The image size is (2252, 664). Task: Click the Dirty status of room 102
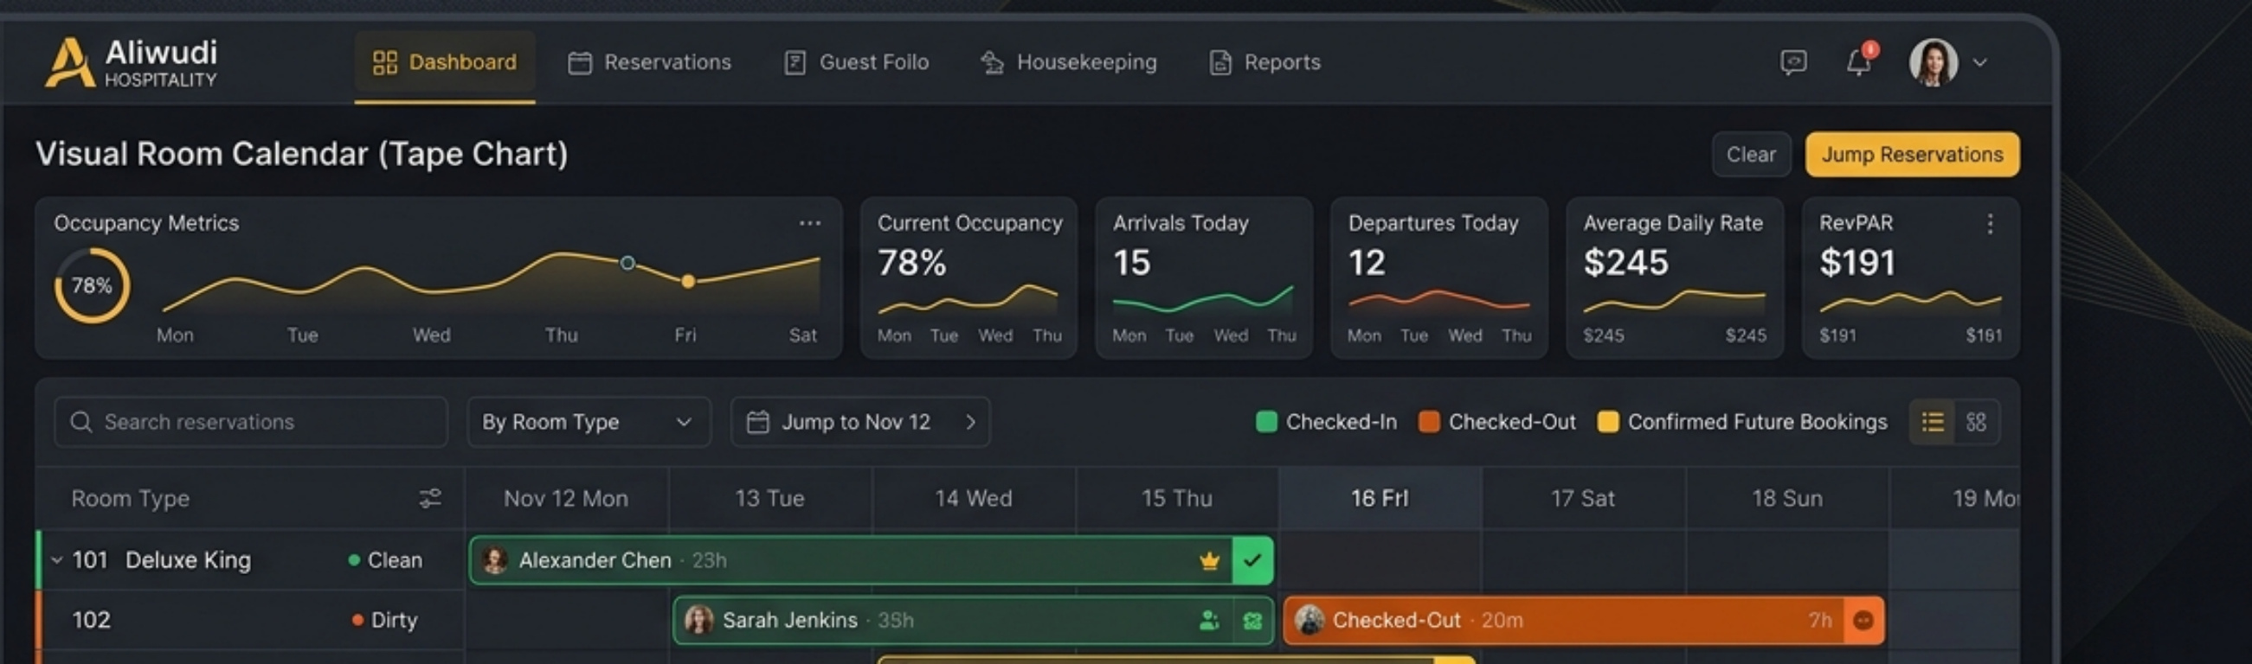click(x=384, y=620)
